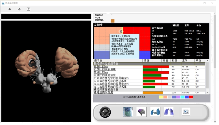Click the 电气指示器 section label
The height and width of the screenshot is (125, 219).
point(157,28)
